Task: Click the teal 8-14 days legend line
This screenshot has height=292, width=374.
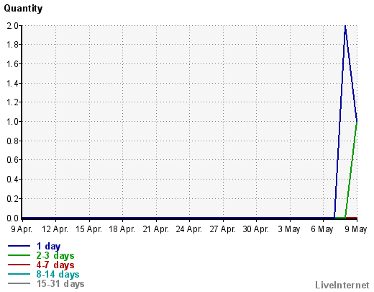Action: [19, 274]
